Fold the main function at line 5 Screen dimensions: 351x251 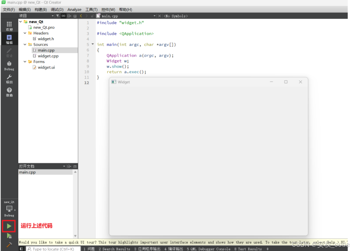pos(93,44)
